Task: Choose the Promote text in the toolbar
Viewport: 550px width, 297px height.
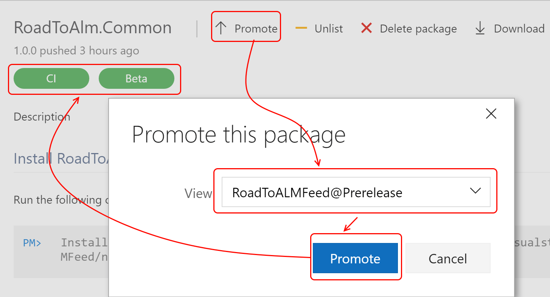Action: 256,29
